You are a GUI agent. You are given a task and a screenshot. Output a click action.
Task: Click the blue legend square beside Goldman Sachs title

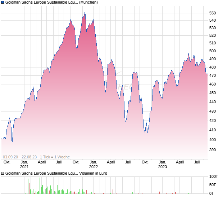tap(3, 2)
